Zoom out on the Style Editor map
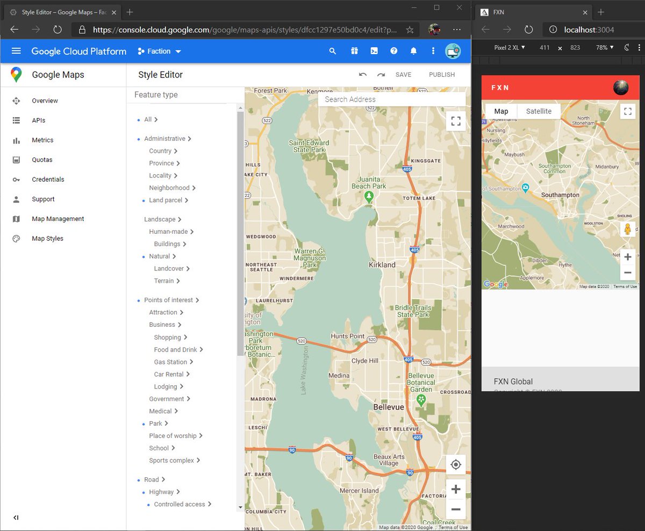 click(456, 509)
